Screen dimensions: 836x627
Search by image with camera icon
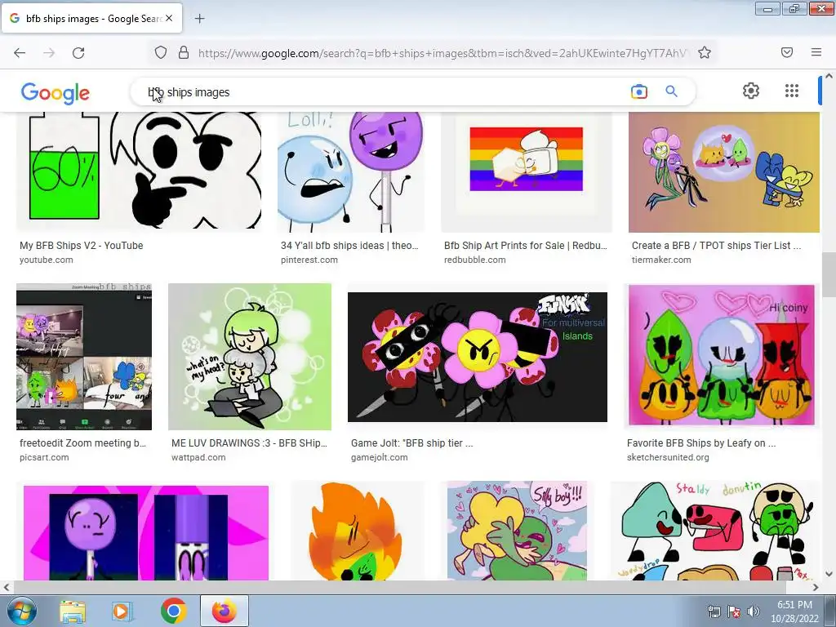tap(638, 91)
